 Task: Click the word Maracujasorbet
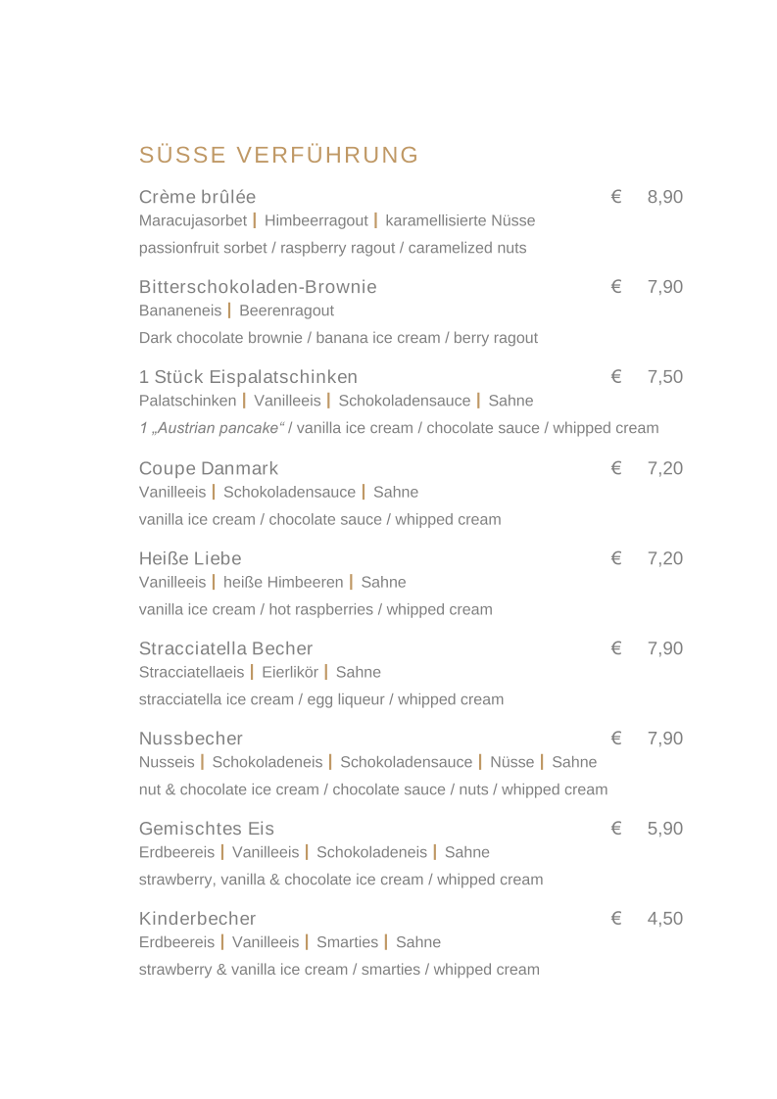point(193,220)
